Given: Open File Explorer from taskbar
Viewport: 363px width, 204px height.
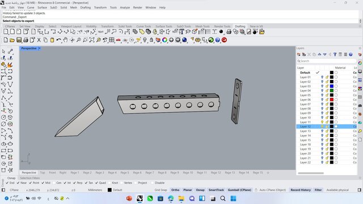Looking at the screenshot, I should 181,198.
